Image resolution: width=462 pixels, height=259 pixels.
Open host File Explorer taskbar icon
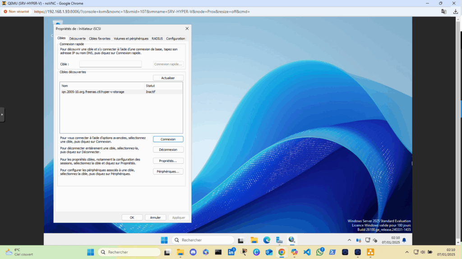pyautogui.click(x=180, y=252)
